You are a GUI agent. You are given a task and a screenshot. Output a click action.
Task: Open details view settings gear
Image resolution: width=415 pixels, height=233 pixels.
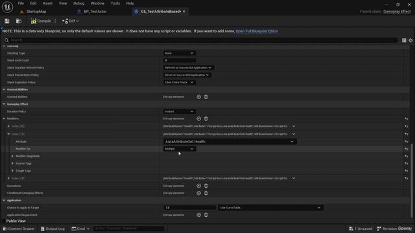point(410,40)
